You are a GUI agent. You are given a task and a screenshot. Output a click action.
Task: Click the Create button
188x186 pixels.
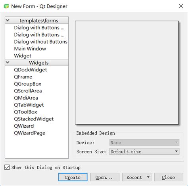[73, 177]
